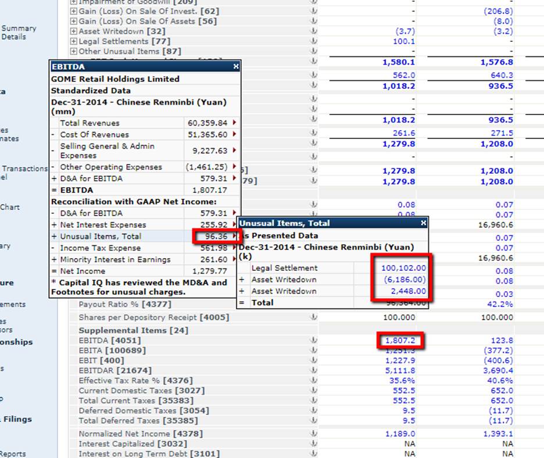The image size is (544, 458).
Task: Click the value 640.3
Action: tap(502, 76)
